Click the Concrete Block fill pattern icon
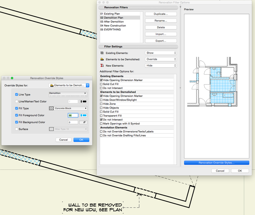 [x=51, y=108]
